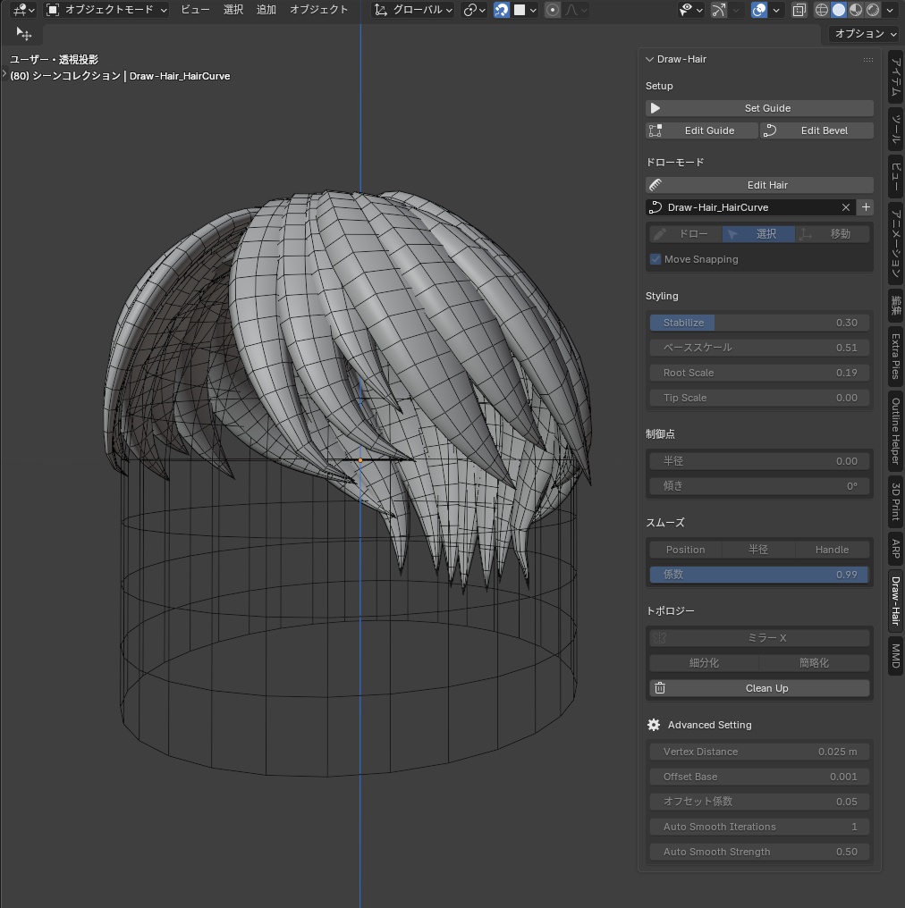905x908 pixels.
Task: Toggle proportional editing icon
Action: coord(553,10)
